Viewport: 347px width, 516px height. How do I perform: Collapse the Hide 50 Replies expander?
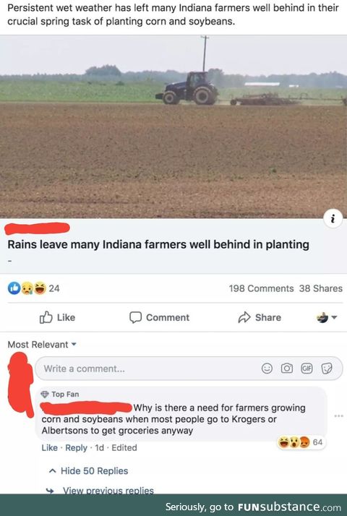point(88,471)
